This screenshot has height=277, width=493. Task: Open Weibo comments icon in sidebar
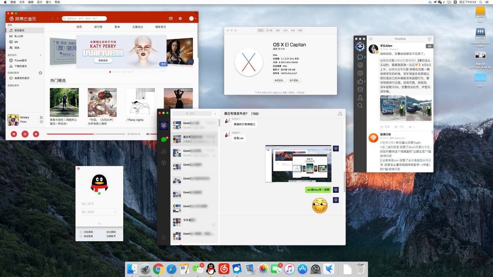pos(360,73)
